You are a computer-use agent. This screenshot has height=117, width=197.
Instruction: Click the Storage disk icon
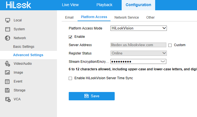pyautogui.click(x=8, y=90)
